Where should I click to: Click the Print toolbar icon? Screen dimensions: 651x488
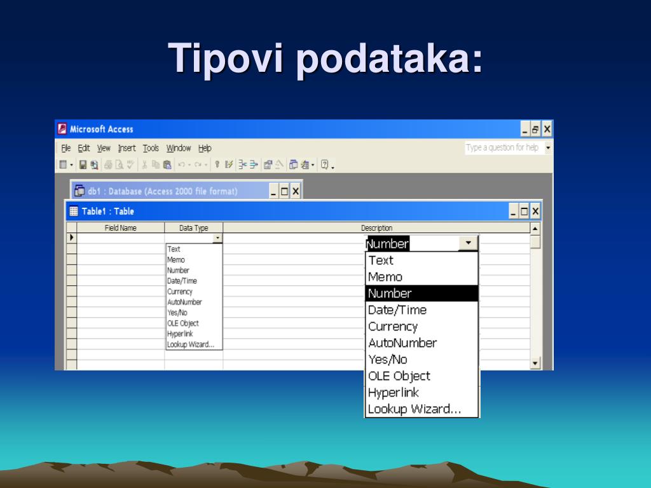108,165
